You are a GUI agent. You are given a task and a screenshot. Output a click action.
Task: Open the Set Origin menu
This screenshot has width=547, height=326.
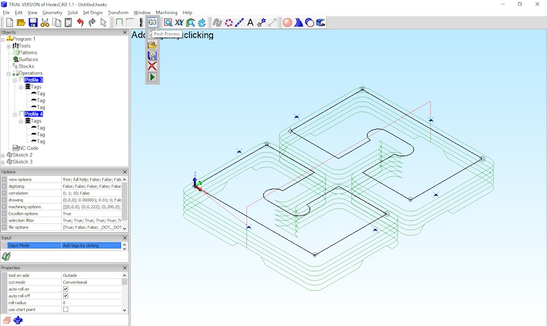click(x=93, y=12)
